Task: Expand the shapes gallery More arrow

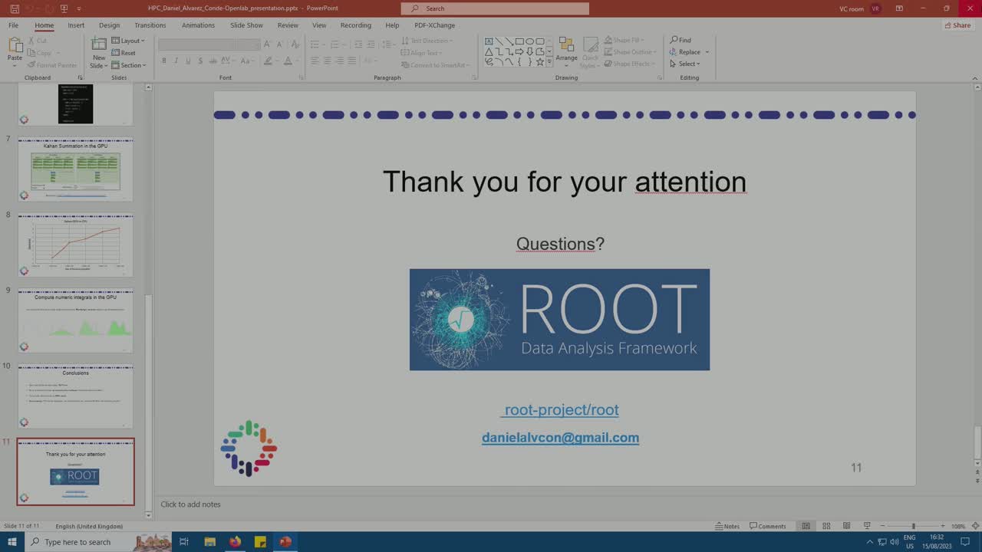Action: click(549, 63)
